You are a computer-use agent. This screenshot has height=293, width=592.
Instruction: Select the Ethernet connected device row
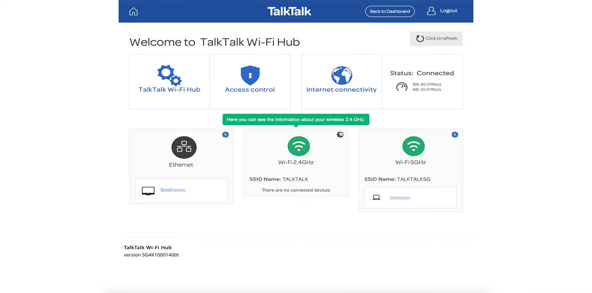click(181, 191)
